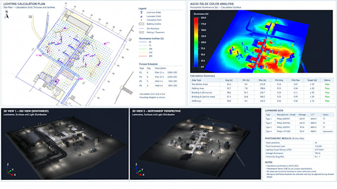Screen dimensions: 337x189
Task: Select the Site (Entire Area) row label
Action: 199,84
